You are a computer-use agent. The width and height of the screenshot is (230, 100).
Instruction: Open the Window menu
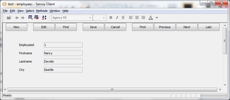coord(55,11)
